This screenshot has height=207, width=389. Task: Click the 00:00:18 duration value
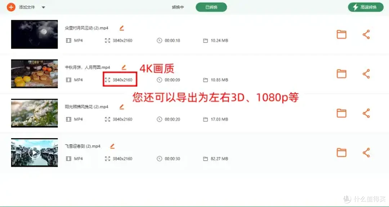[173, 40]
